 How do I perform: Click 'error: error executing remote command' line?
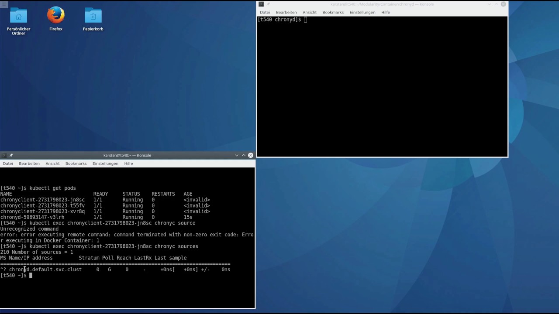pyautogui.click(x=127, y=235)
